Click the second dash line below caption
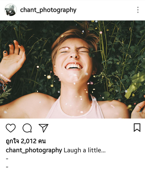The width and height of the screenshot is (145, 174). 7,167
